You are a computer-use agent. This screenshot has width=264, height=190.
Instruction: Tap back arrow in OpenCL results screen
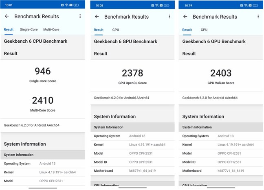coord(97,17)
